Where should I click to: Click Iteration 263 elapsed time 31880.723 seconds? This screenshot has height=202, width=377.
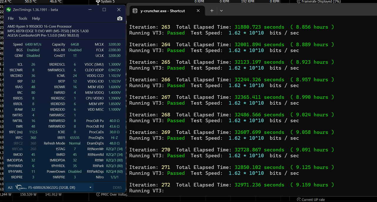(x=259, y=27)
